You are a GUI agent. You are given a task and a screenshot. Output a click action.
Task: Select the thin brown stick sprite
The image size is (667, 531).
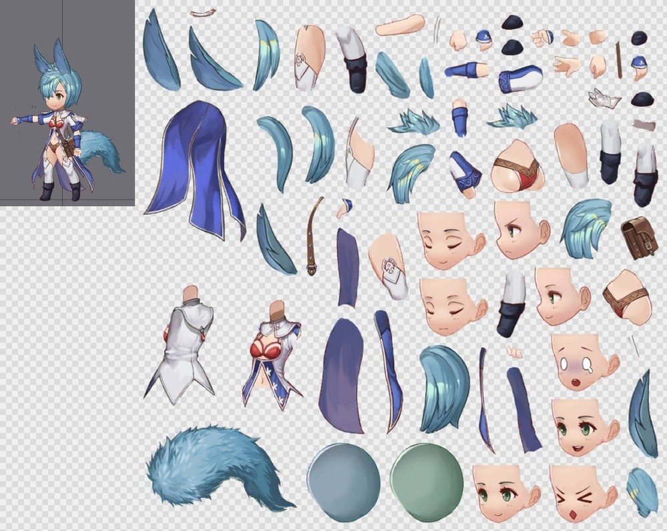[618, 60]
